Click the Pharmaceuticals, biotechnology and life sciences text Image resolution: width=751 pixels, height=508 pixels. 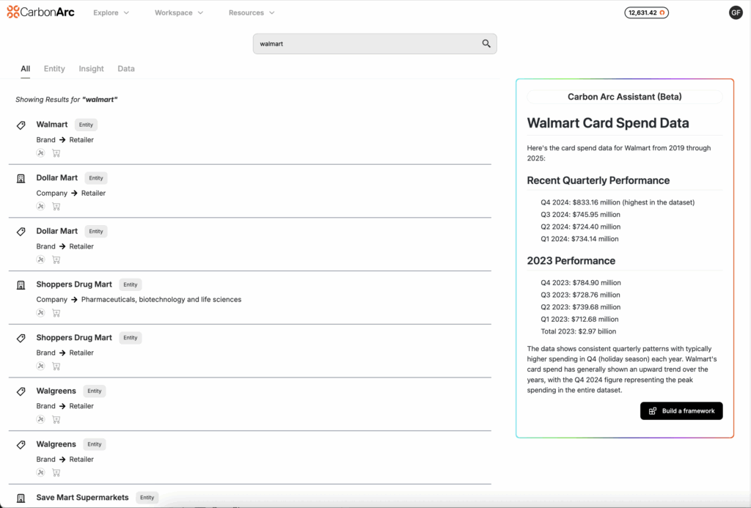click(161, 300)
